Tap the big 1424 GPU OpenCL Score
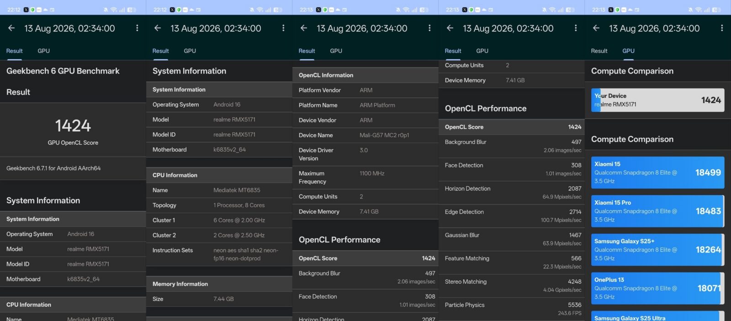The height and width of the screenshot is (321, 731). (73, 126)
